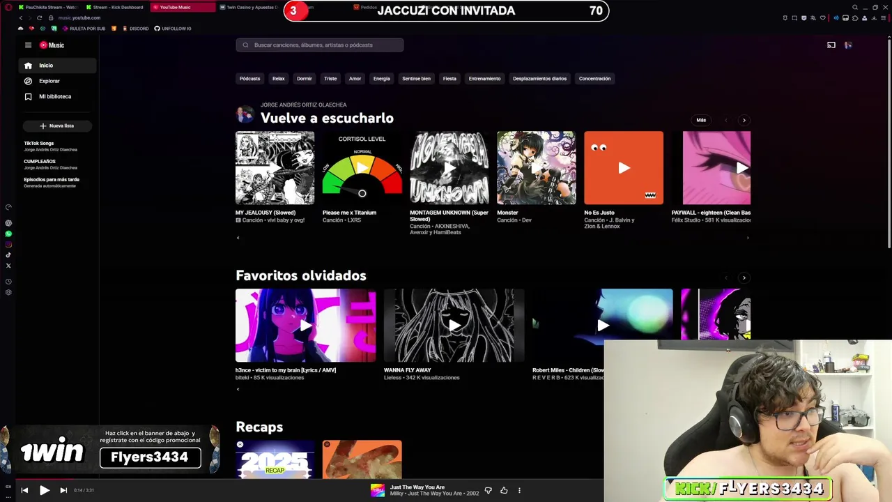Image resolution: width=892 pixels, height=502 pixels.
Task: Next arrow in Vuelve a escucharlo
Action: [744, 120]
